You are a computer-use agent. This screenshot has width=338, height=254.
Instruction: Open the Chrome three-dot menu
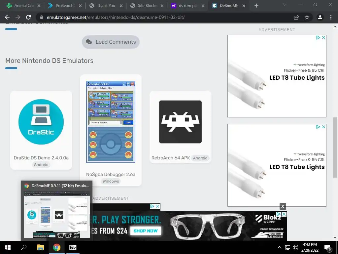(x=331, y=17)
